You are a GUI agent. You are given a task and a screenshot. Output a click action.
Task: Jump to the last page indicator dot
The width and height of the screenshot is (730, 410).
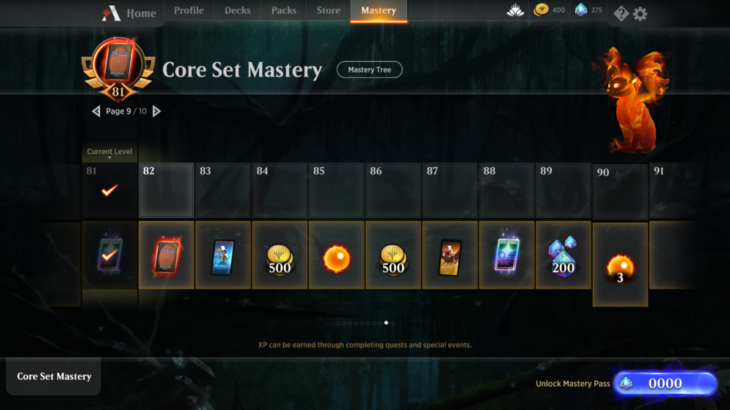[x=393, y=323]
